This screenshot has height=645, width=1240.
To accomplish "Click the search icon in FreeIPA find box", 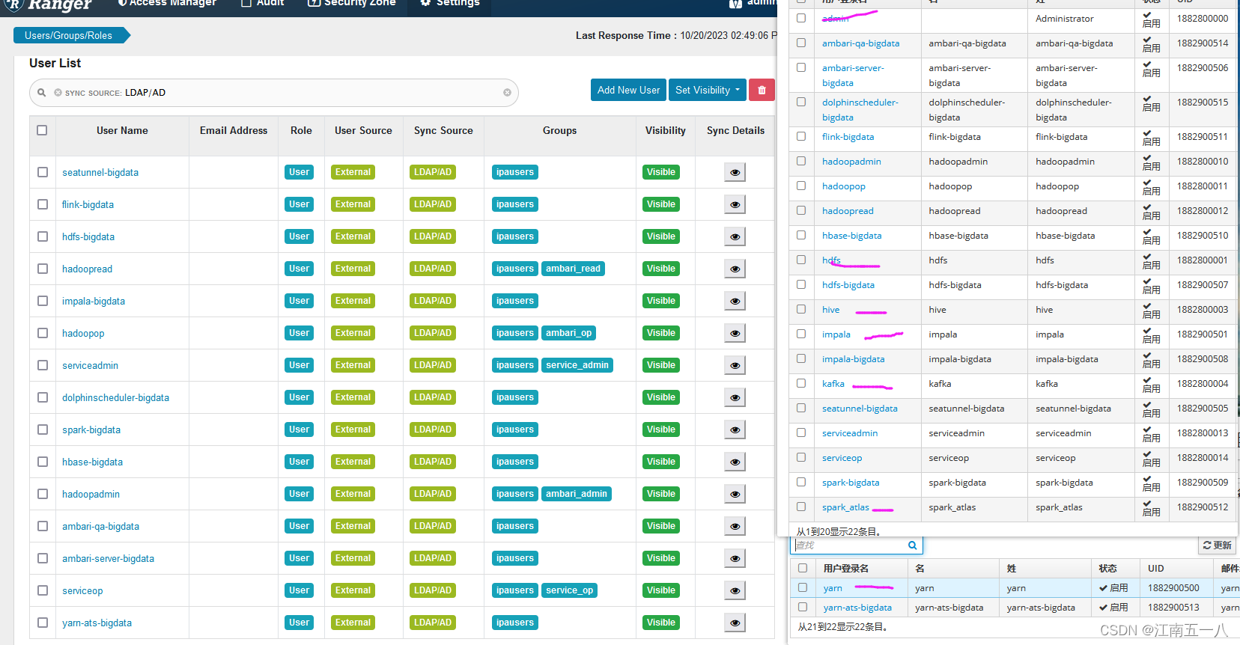I will [x=912, y=545].
